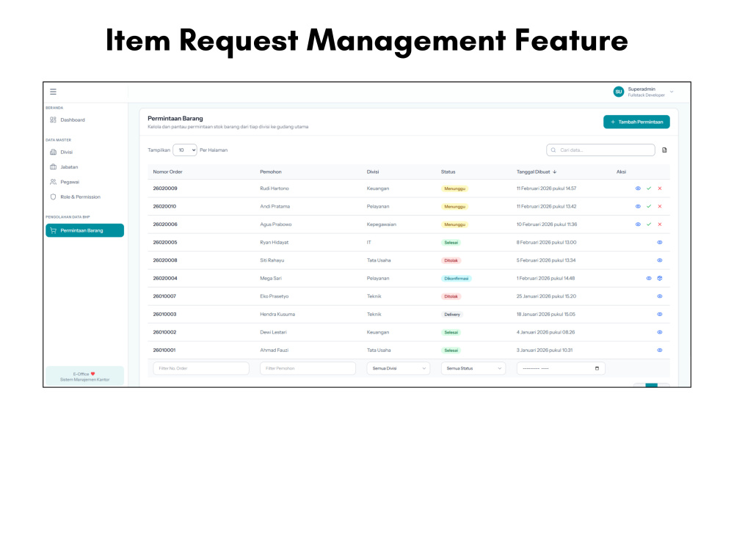
Task: Approve order 26020006 with check icon
Action: click(x=649, y=224)
